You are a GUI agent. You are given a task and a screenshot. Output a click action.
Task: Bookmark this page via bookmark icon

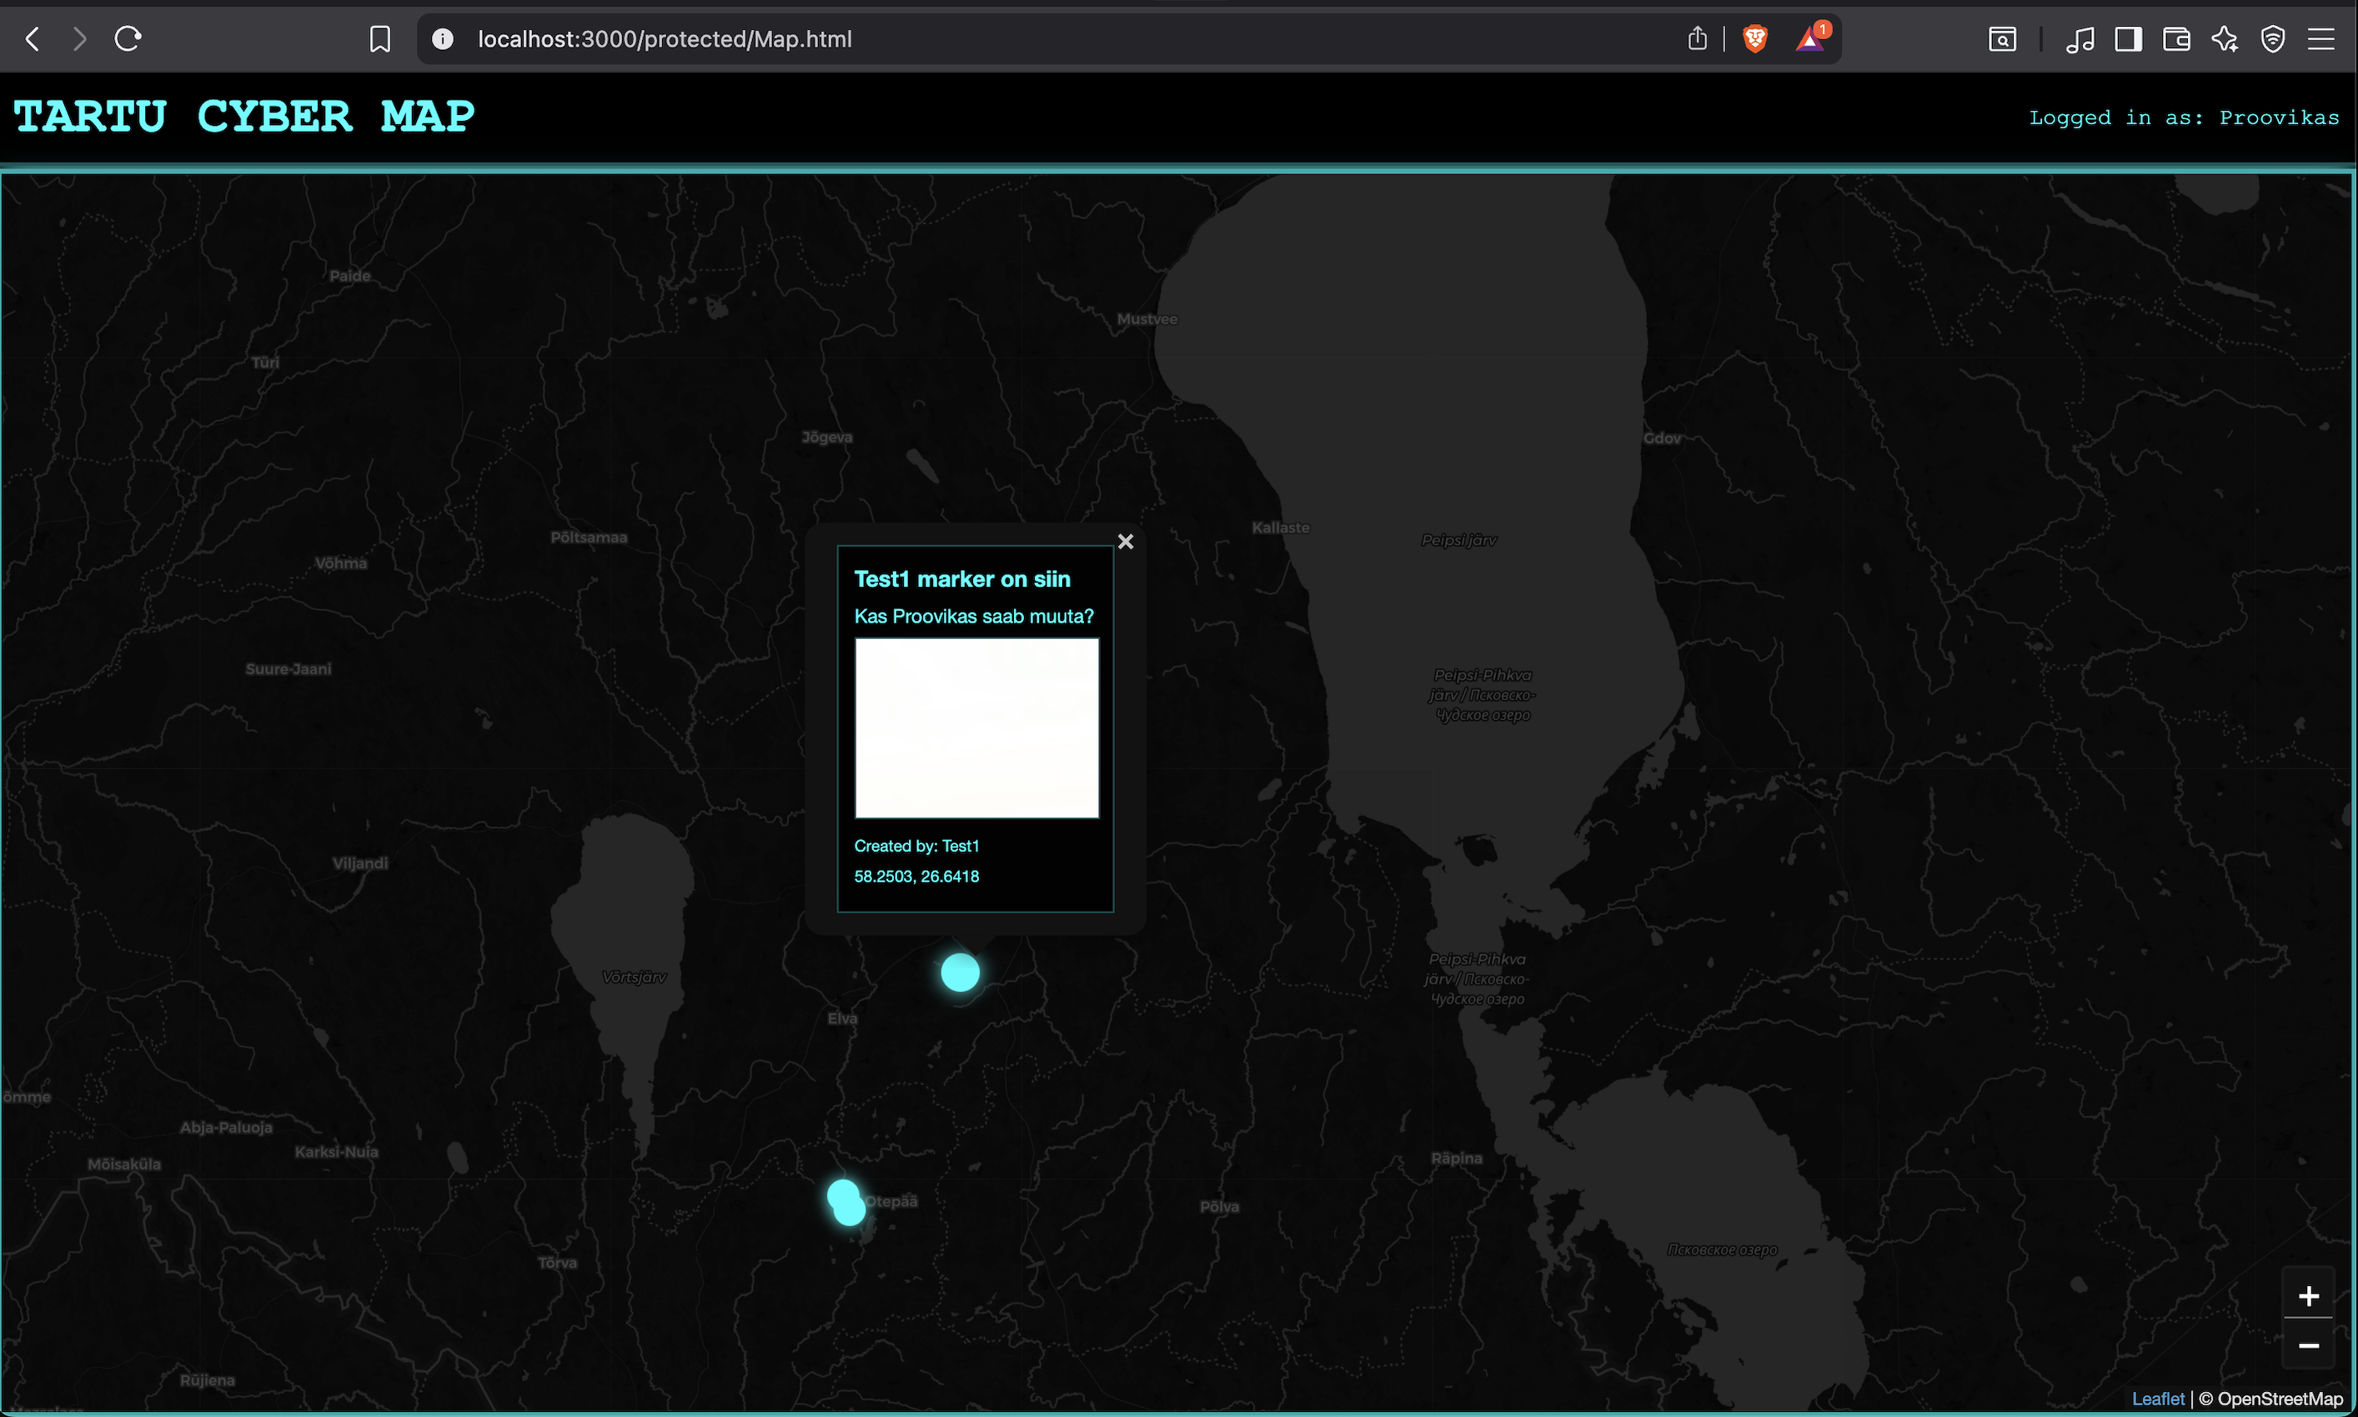pos(380,39)
